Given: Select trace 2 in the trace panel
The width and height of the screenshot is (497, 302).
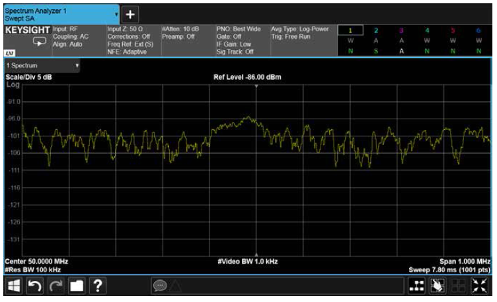Looking at the screenshot, I should pos(376,30).
